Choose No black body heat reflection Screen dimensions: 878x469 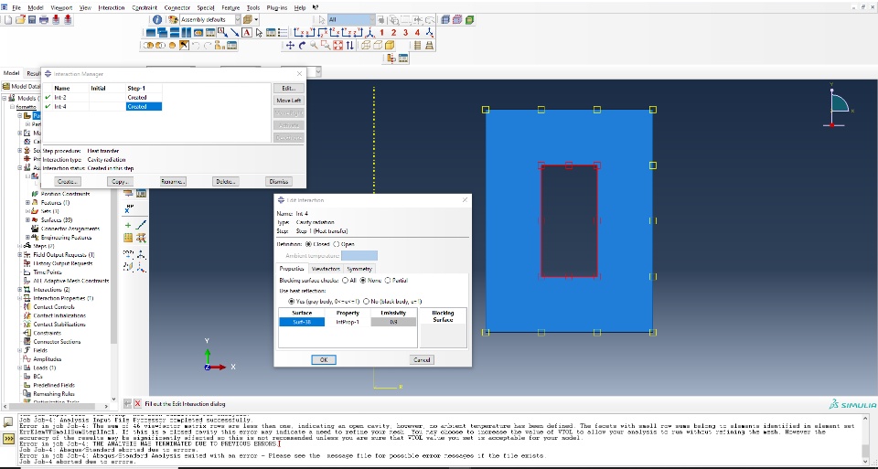point(366,301)
